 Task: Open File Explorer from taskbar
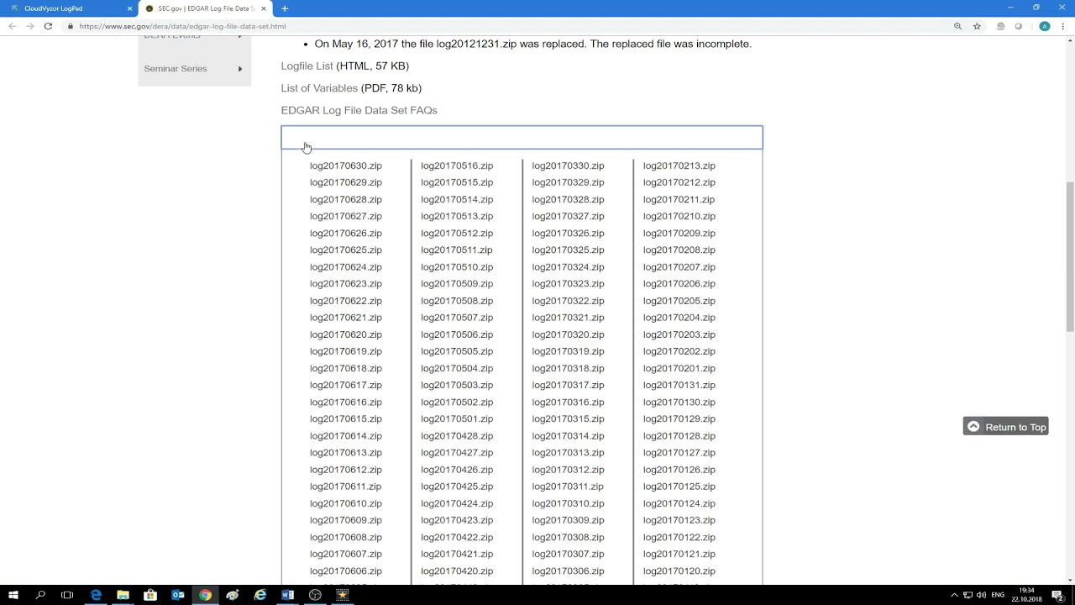pyautogui.click(x=123, y=595)
